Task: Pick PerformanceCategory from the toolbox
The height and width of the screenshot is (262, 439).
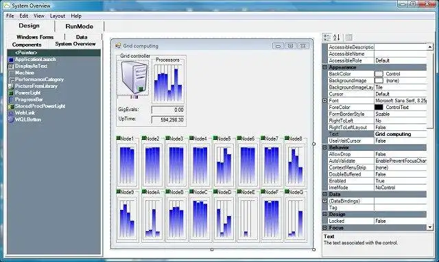Action: click(x=39, y=80)
